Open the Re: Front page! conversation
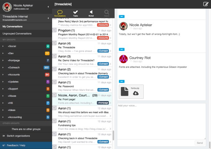Screen dimensions: 211x149 pos(82,99)
